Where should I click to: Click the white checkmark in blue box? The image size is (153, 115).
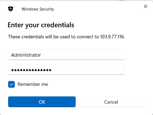(x=11, y=84)
